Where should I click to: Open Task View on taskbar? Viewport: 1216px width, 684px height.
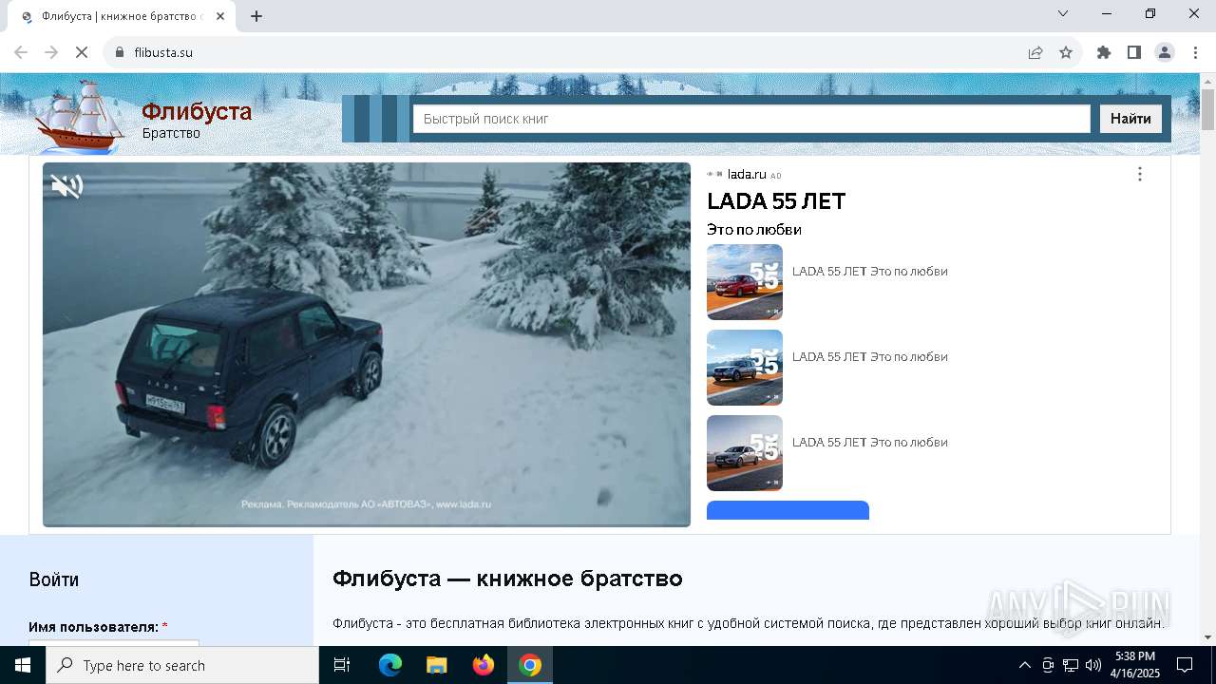point(342,665)
